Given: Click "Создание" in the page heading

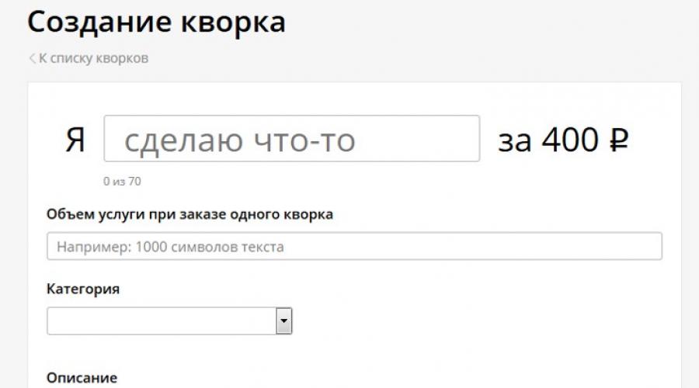Looking at the screenshot, I should pos(101,22).
